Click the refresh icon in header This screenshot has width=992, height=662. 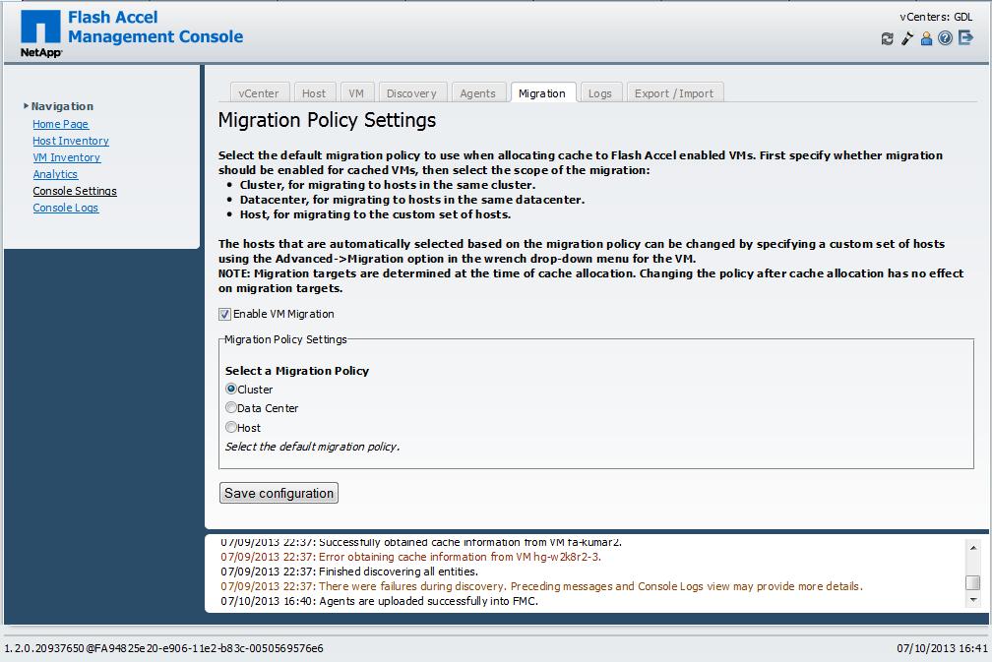click(x=888, y=38)
